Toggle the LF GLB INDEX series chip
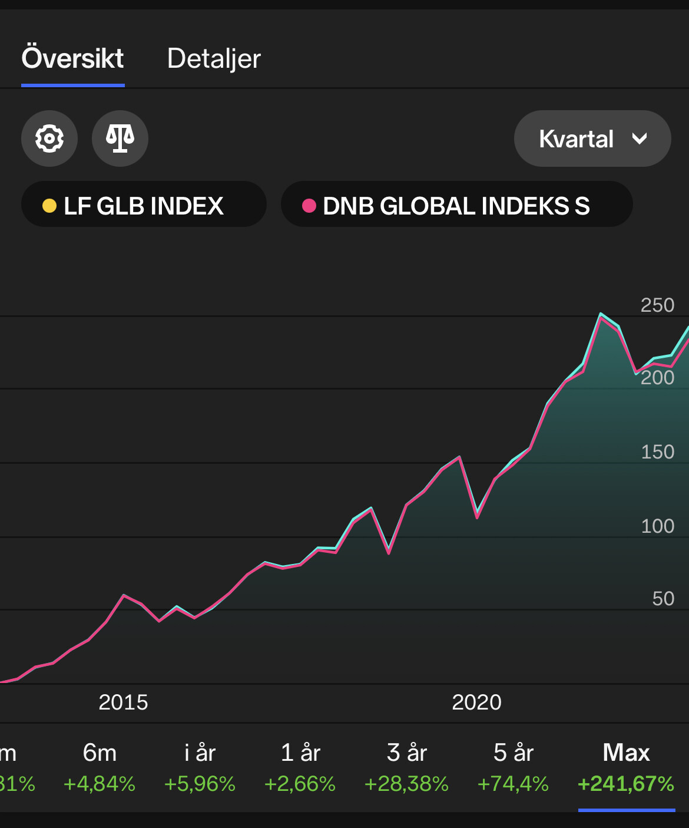This screenshot has height=828, width=689. pos(144,204)
